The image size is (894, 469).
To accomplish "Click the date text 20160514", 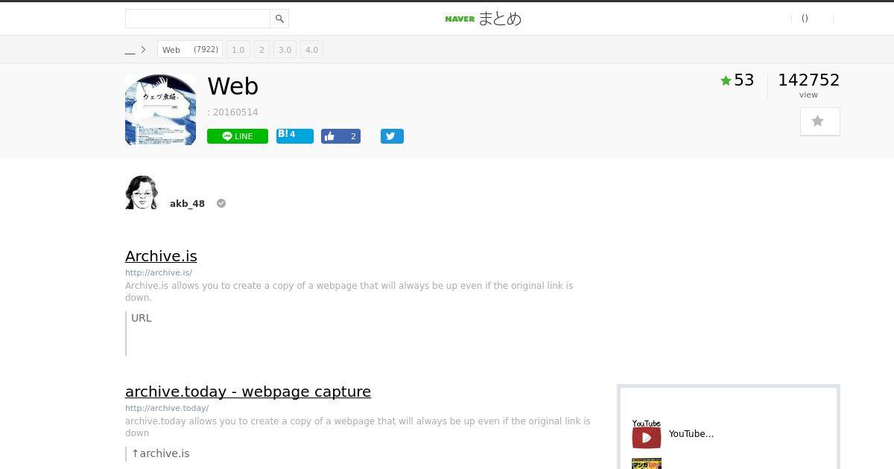I will point(235,112).
